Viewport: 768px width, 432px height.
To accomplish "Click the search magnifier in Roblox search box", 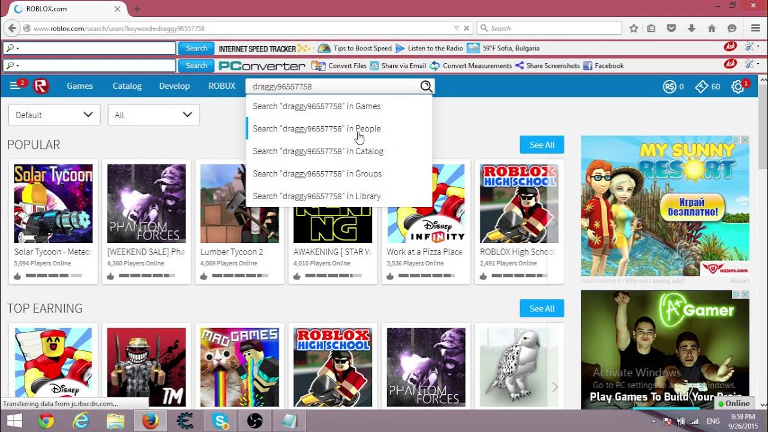I will (x=426, y=86).
